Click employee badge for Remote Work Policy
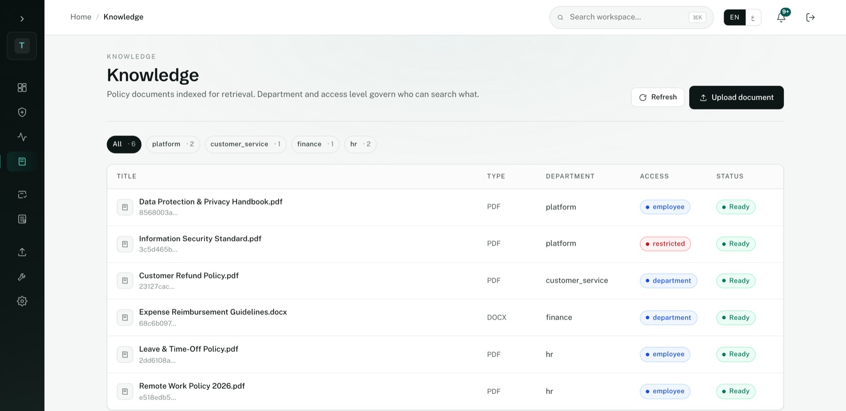 coord(665,391)
